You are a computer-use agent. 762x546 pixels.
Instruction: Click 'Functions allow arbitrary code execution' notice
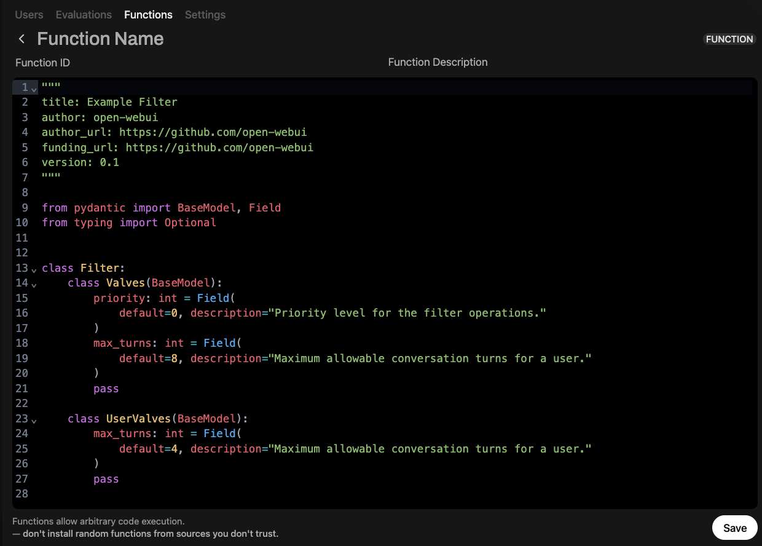[x=98, y=521]
